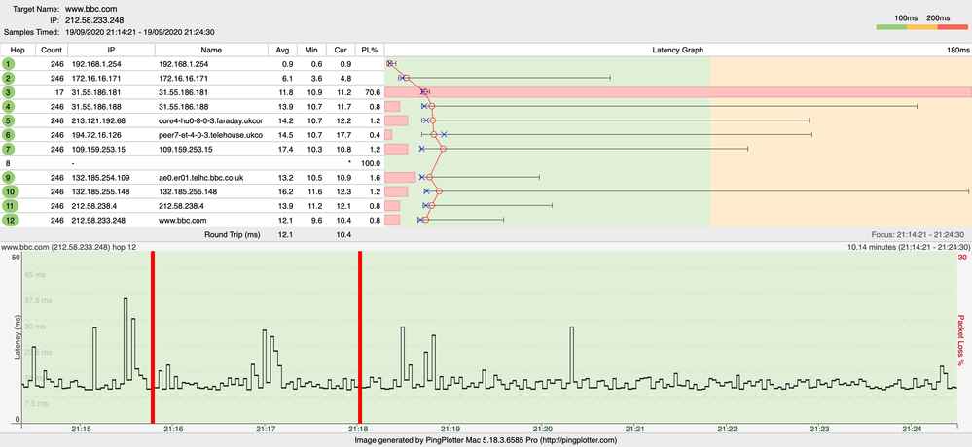Click the PL% column header
972x447 pixels.
(370, 49)
